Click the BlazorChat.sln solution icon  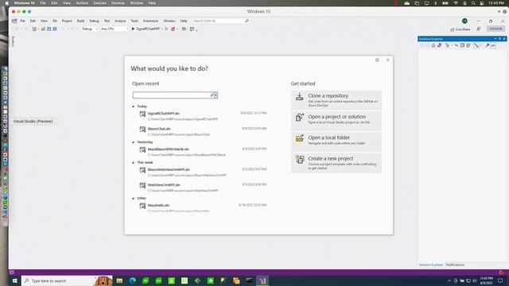point(142,129)
